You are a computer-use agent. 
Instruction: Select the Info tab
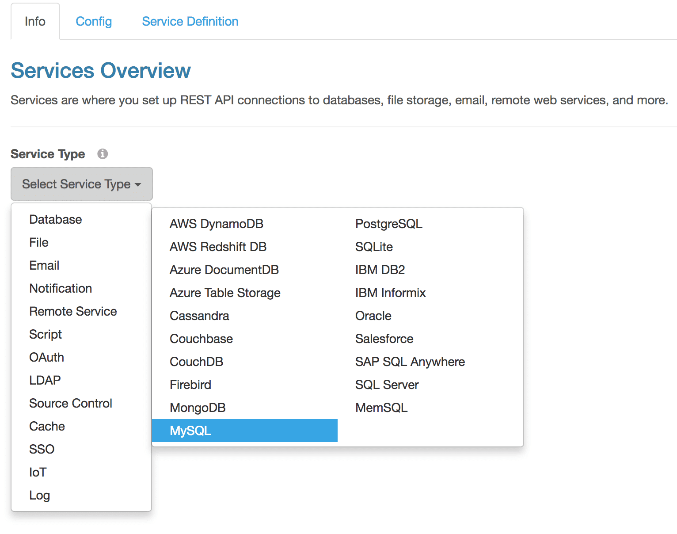click(x=35, y=21)
